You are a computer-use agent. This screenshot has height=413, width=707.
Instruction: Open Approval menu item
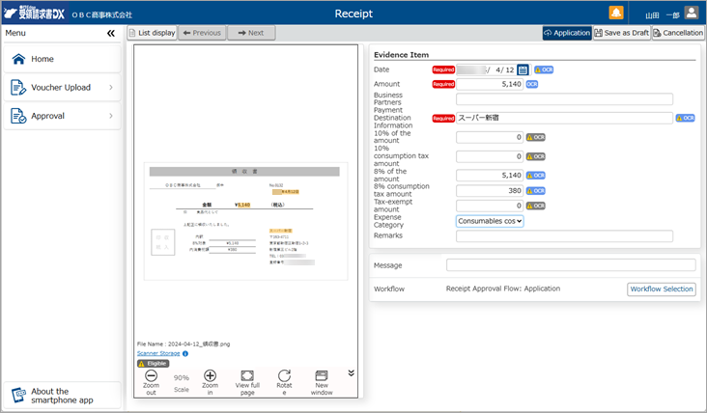coord(62,116)
